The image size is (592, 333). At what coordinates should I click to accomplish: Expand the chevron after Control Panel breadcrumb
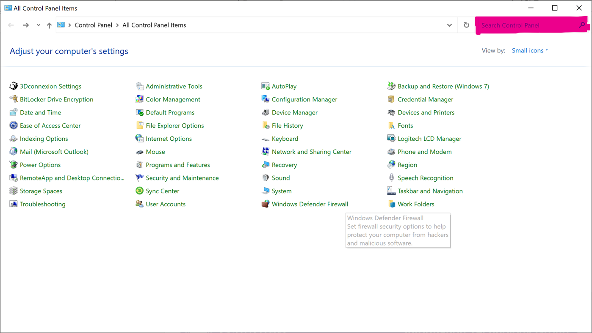tap(117, 25)
